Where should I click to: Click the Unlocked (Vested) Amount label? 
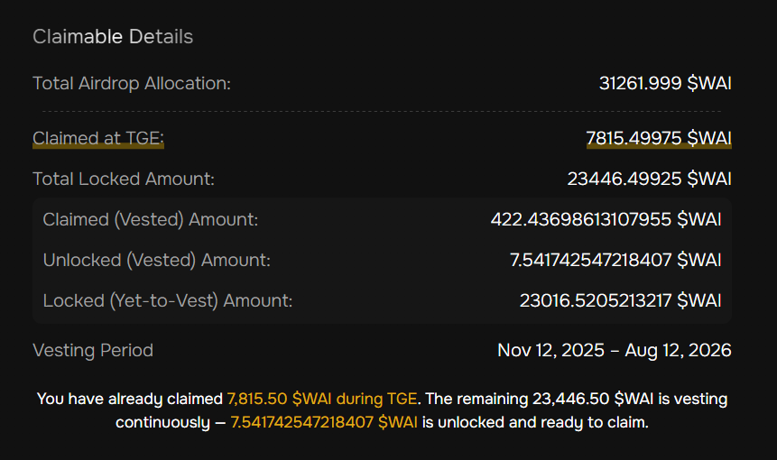tap(157, 260)
